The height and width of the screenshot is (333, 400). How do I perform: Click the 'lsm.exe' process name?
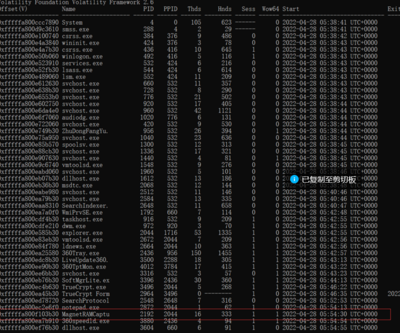coord(74,77)
